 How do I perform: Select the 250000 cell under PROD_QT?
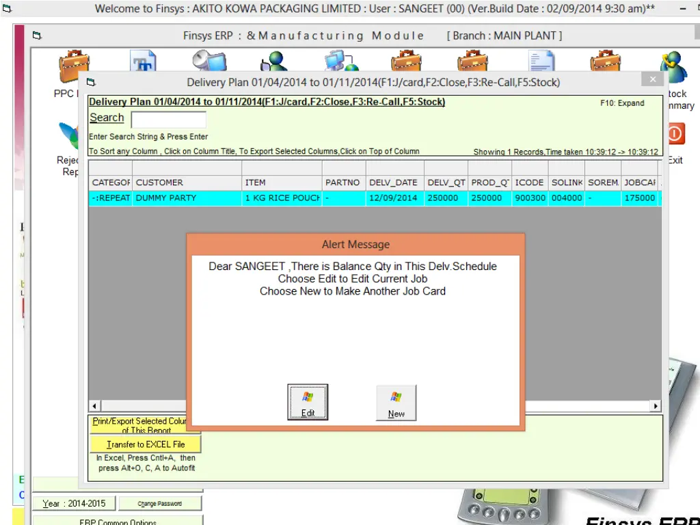pyautogui.click(x=489, y=198)
